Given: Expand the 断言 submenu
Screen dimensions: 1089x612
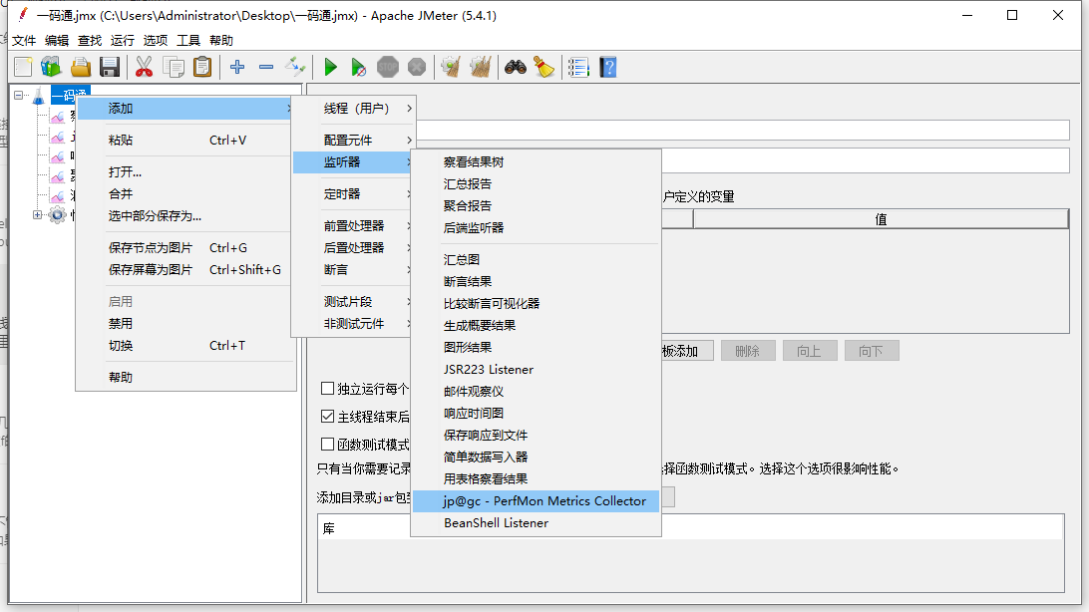Looking at the screenshot, I should pos(353,270).
